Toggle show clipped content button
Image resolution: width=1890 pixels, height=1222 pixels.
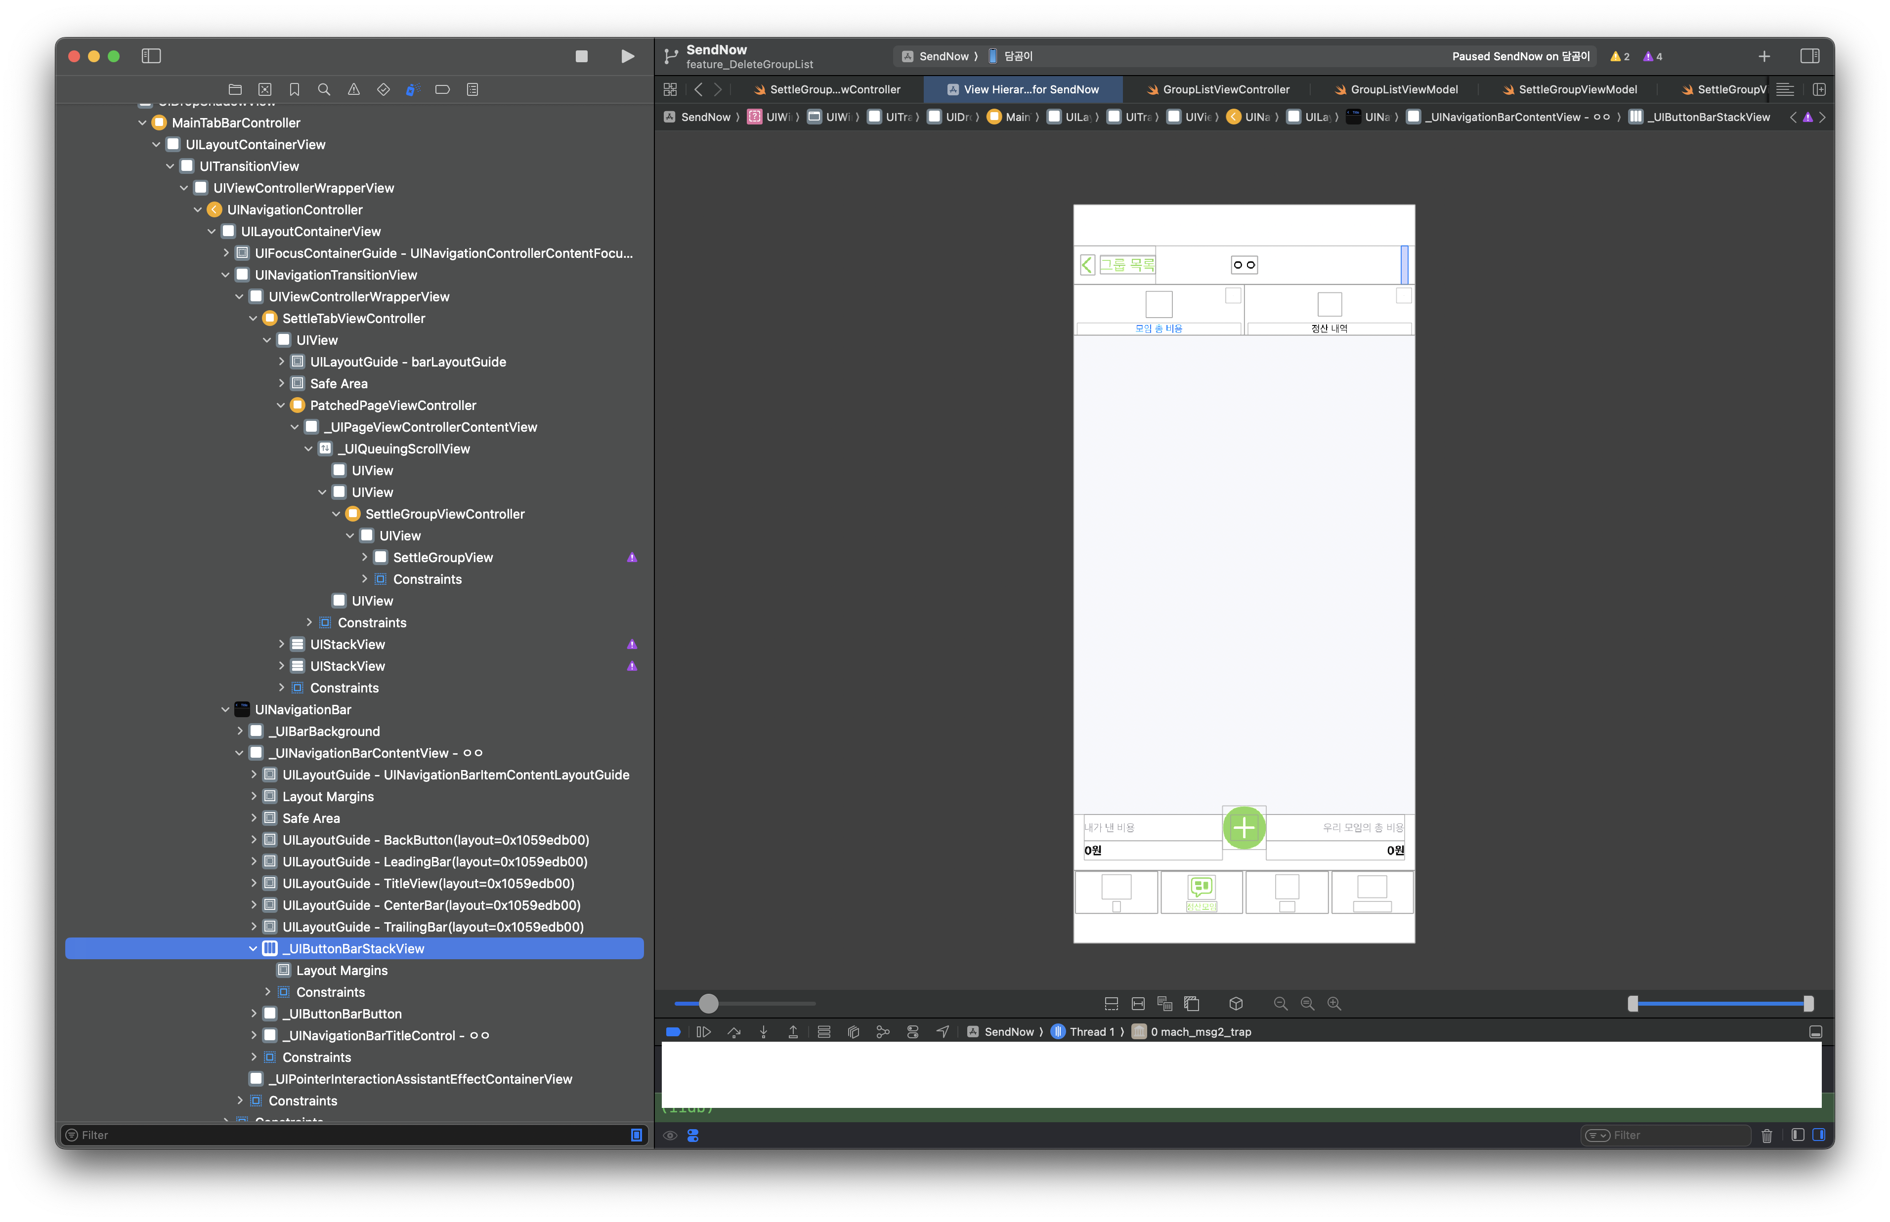click(x=1111, y=1004)
